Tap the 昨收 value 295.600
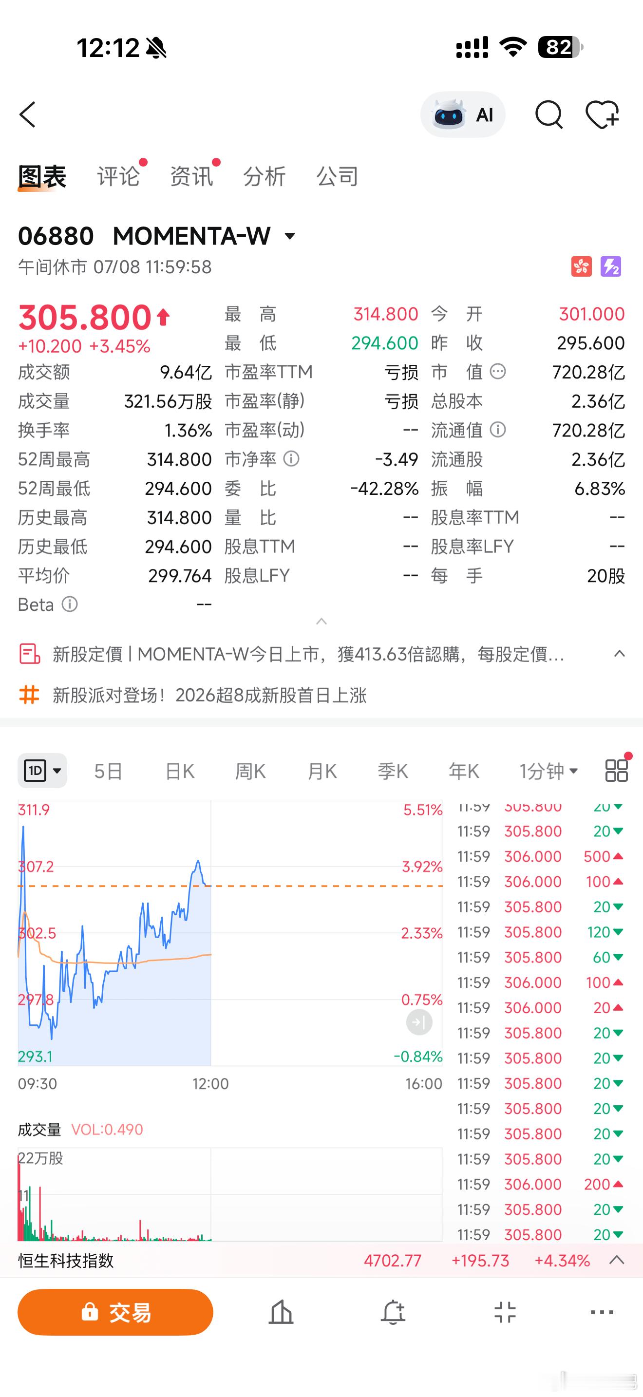The width and height of the screenshot is (643, 1397). (590, 343)
